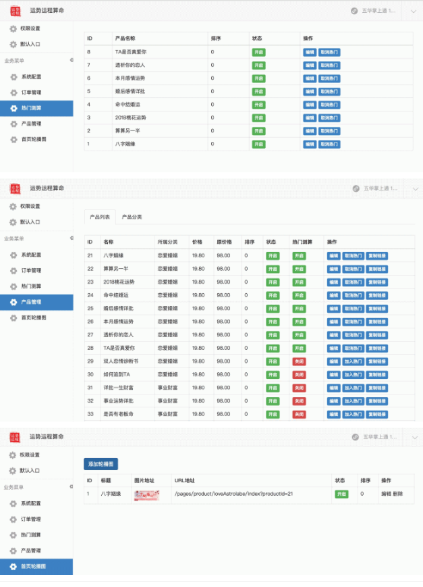Open the 五华掌上通 account name on the product list page

(380, 188)
